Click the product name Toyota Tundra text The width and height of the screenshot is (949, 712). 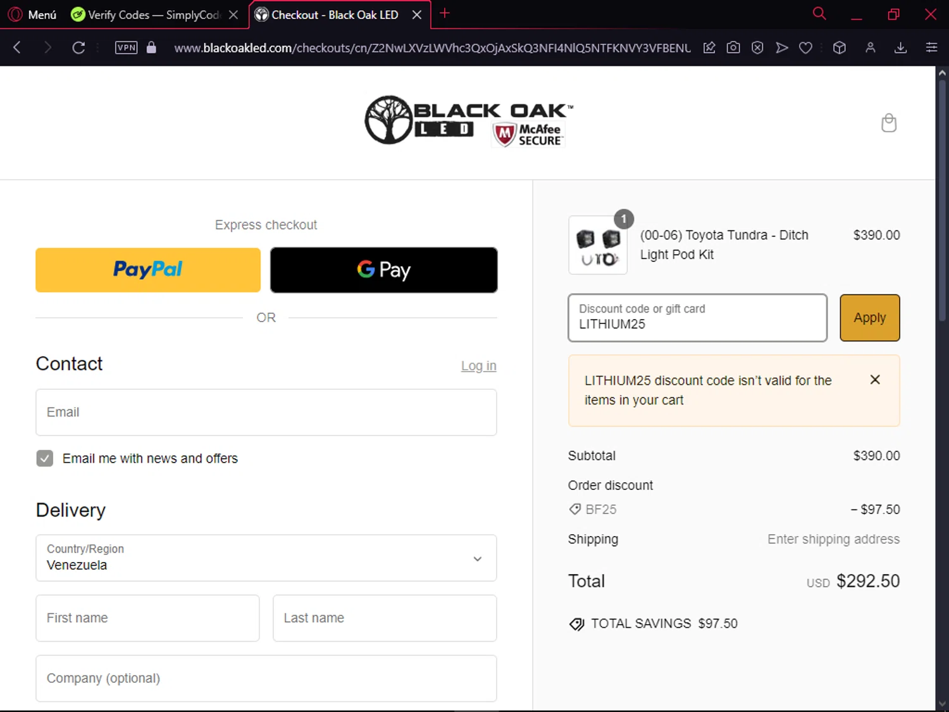click(724, 245)
